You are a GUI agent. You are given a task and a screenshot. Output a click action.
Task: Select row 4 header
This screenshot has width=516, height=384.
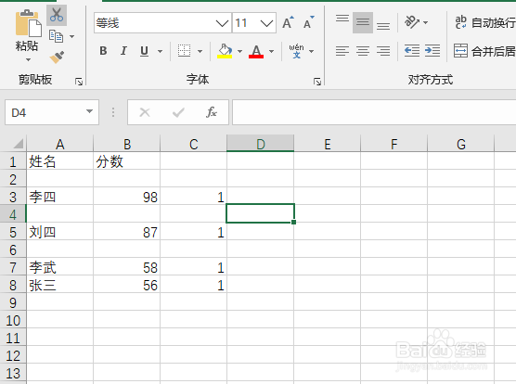pos(13,214)
